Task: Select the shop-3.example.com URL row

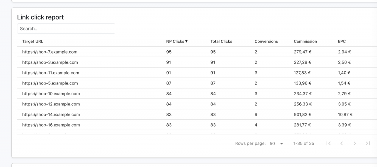Action: pos(50,62)
